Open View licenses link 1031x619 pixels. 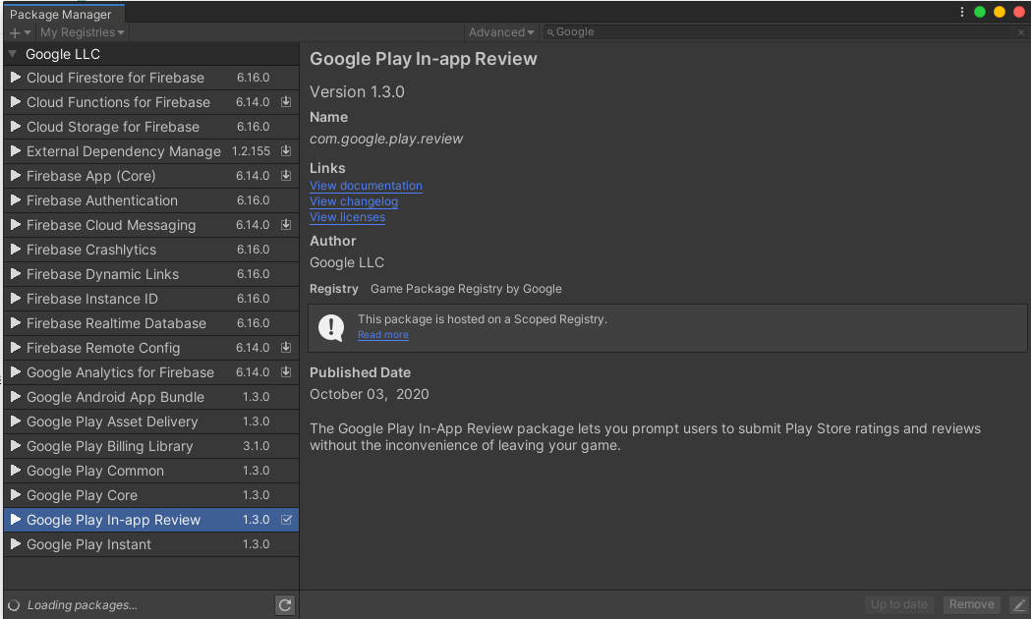(x=347, y=217)
